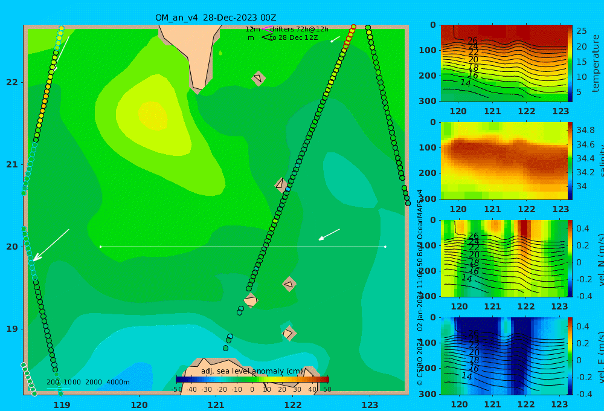
Task: Click the vertical '© CSIRO 2024' copyright text
Action: pos(420,362)
